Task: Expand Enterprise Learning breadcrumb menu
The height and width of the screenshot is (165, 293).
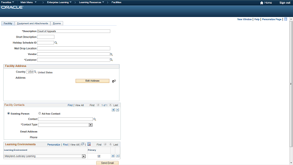Action: (x=59, y=2)
